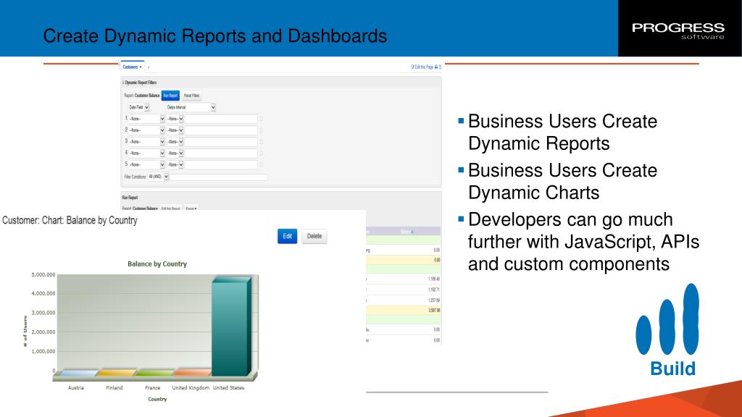Viewport: 742px width, 417px height.
Task: Open the Dates Interval dropdown
Action: click(191, 107)
